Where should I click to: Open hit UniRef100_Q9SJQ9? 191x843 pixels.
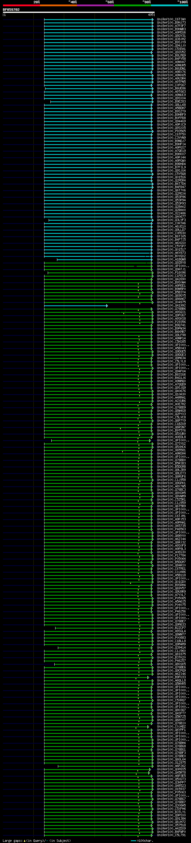tap(171, 388)
